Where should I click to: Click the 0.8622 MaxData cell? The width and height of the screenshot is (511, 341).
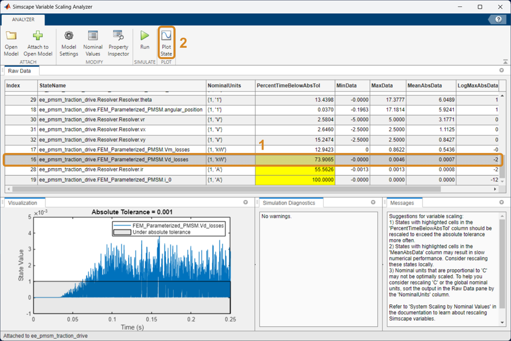click(388, 150)
